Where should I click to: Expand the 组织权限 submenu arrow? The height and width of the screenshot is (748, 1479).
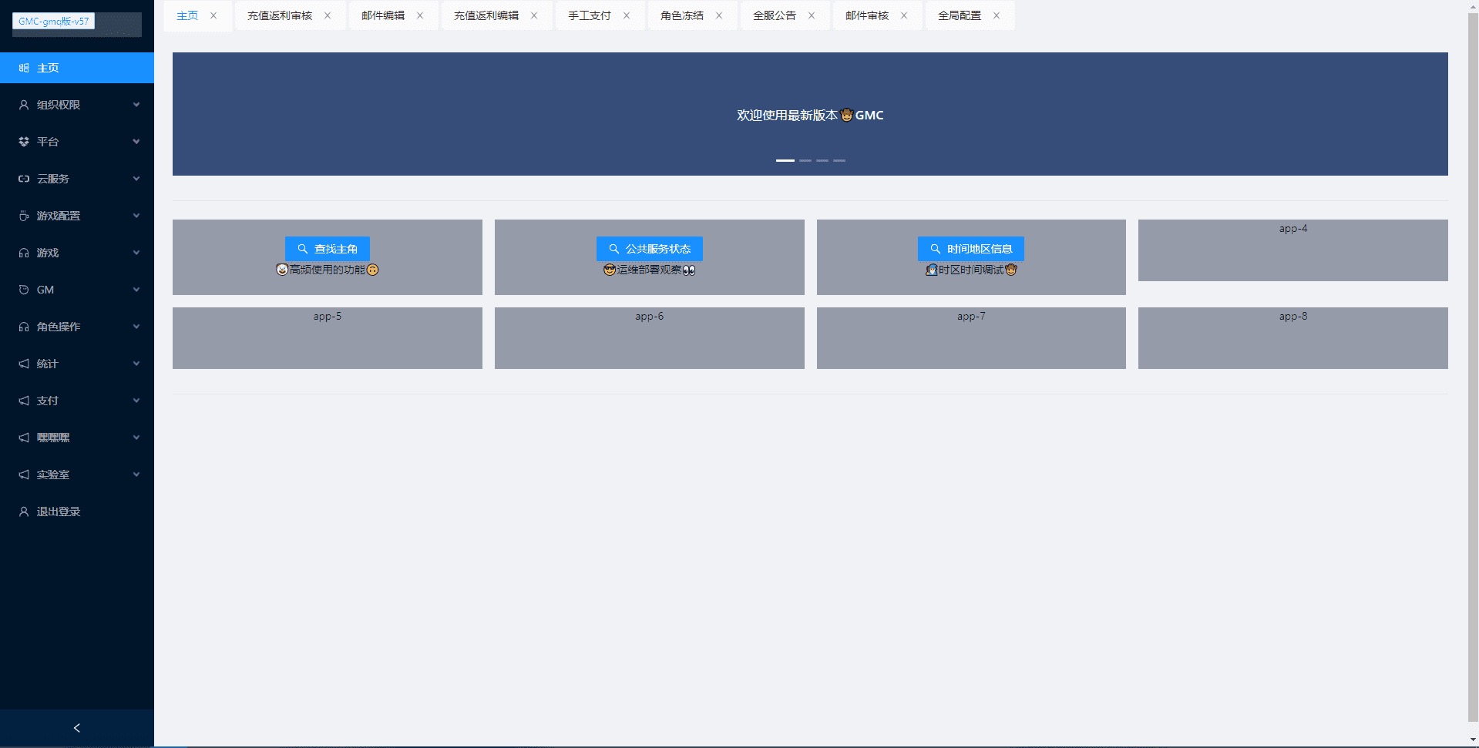coord(136,105)
